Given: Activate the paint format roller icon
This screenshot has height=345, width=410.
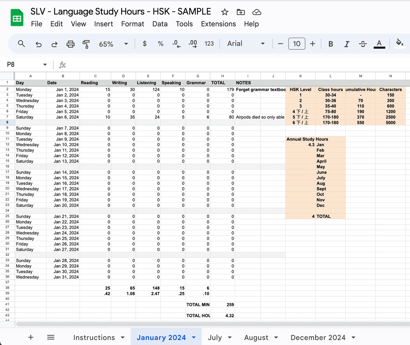Looking at the screenshot, I should click(x=86, y=44).
